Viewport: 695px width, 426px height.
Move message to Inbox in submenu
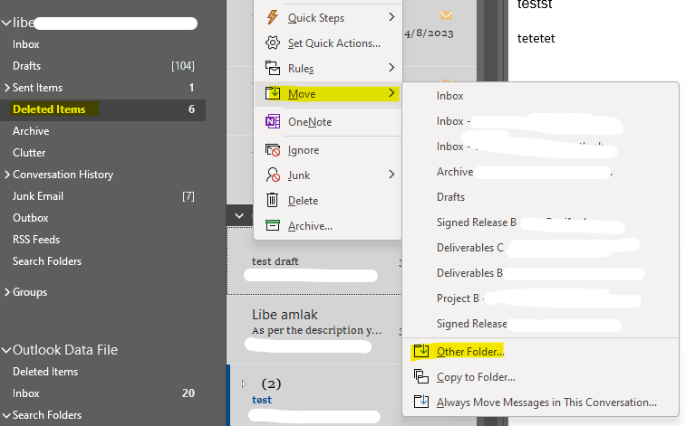[x=540, y=96]
